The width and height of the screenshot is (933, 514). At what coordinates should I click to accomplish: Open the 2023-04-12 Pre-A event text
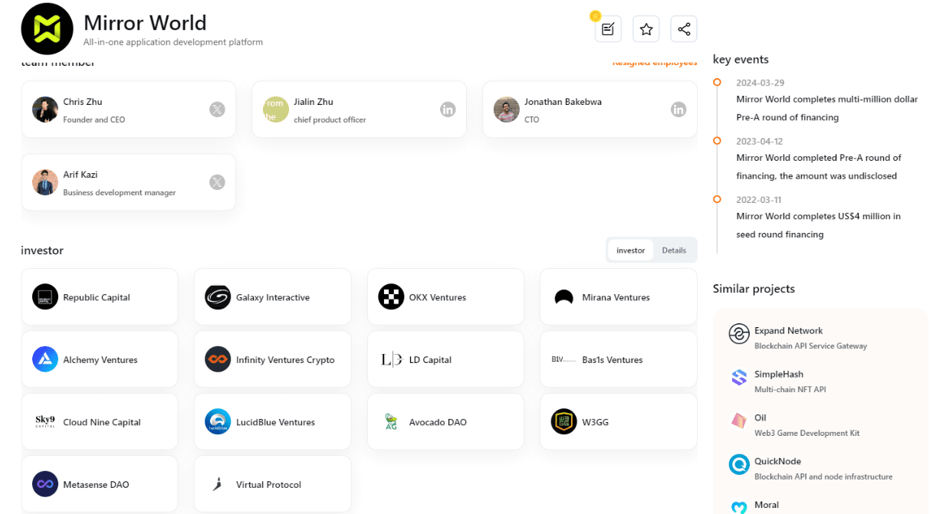pos(819,166)
